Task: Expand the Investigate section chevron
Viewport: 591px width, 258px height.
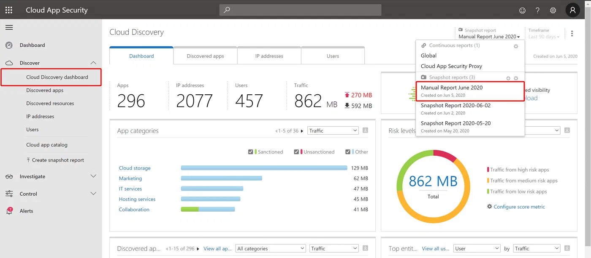Action: (93, 176)
